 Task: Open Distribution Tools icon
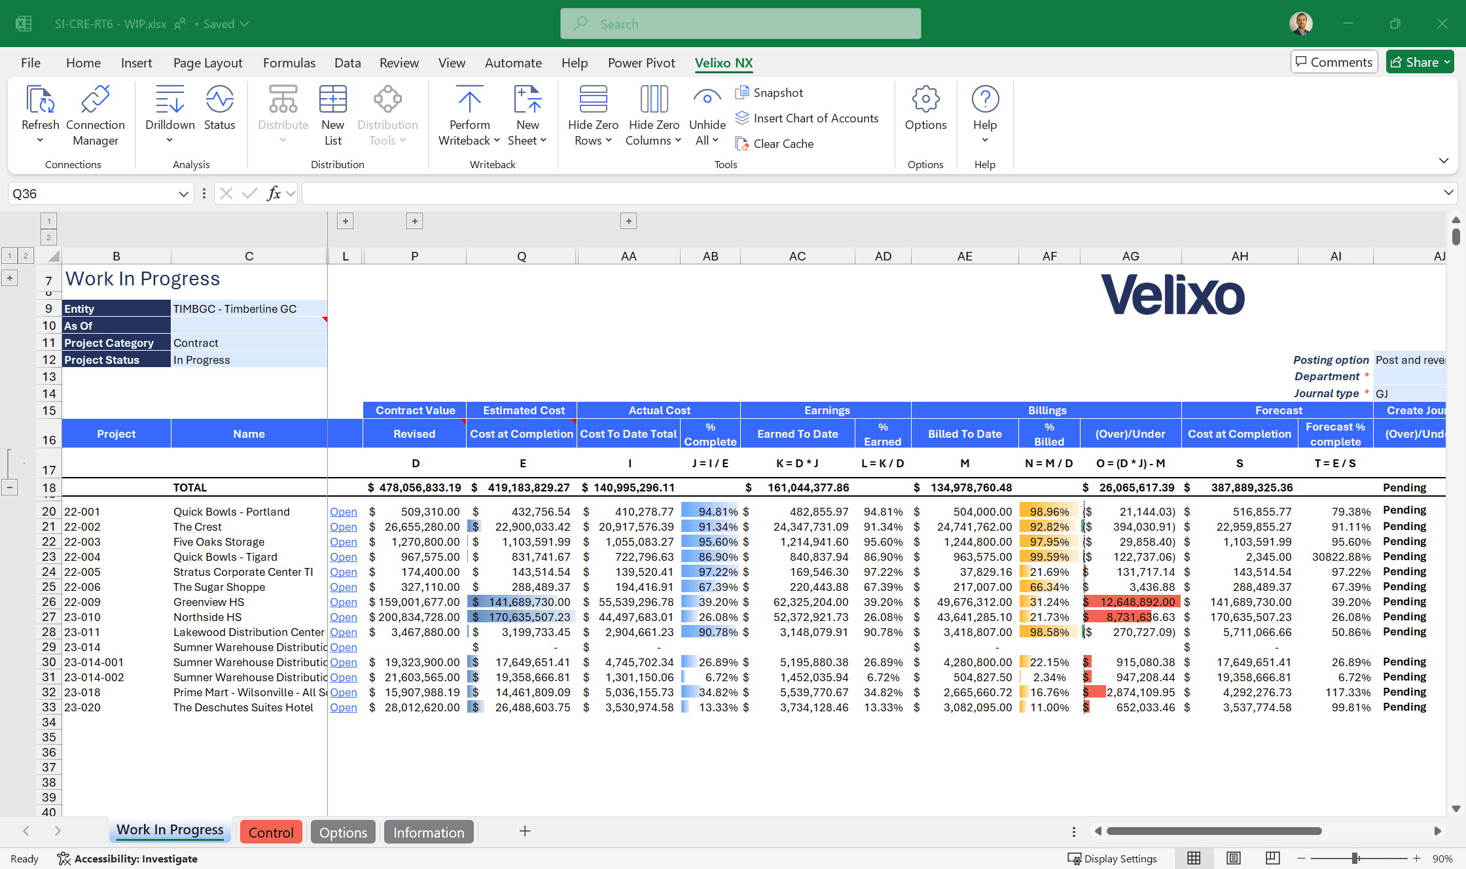[387, 99]
